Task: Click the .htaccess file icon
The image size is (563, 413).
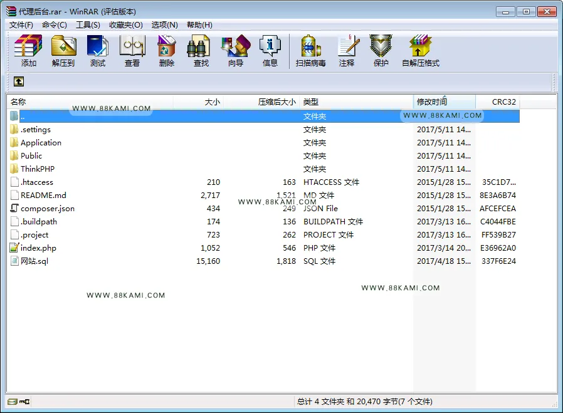Action: [14, 182]
